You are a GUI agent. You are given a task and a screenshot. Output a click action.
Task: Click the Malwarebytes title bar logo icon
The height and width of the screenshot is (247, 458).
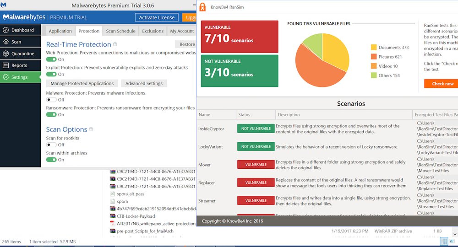[x=4, y=5]
